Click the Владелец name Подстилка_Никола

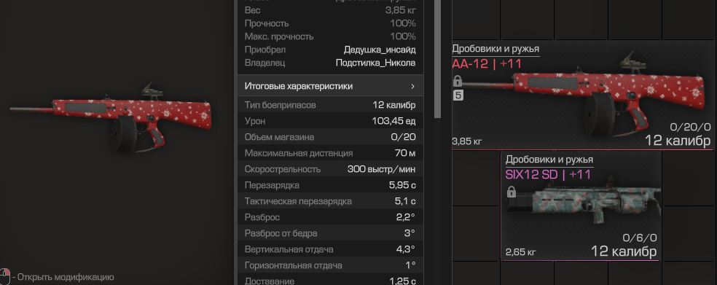[375, 63]
